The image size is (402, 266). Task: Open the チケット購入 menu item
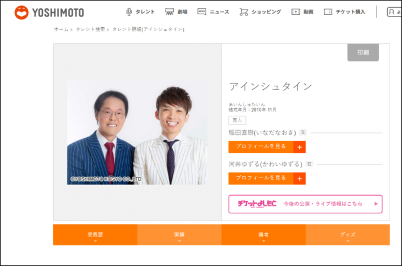click(351, 12)
